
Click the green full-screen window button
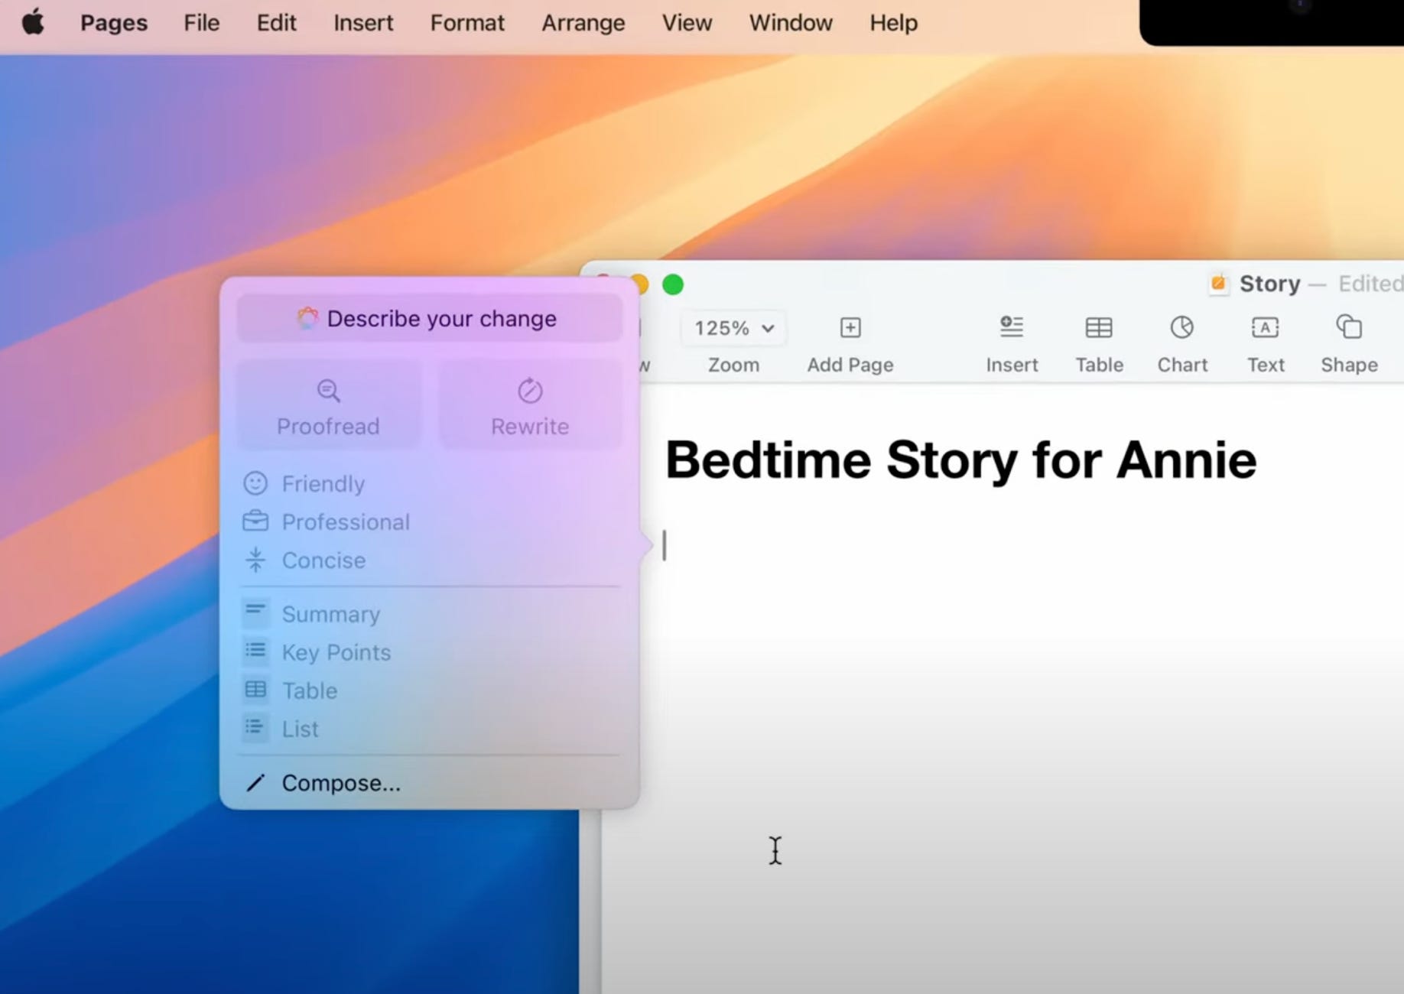(673, 284)
